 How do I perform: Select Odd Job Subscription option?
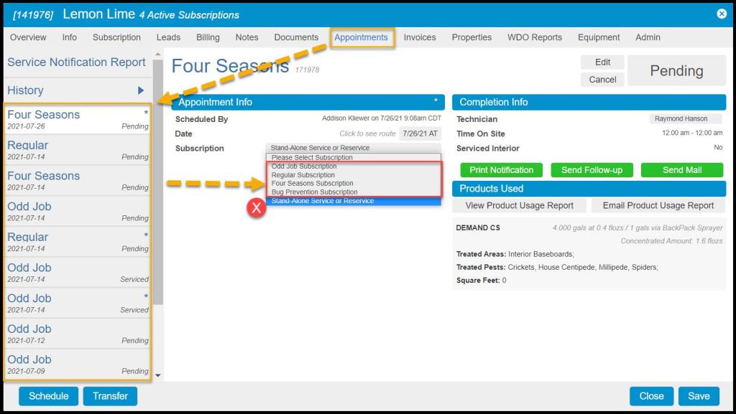tap(304, 166)
